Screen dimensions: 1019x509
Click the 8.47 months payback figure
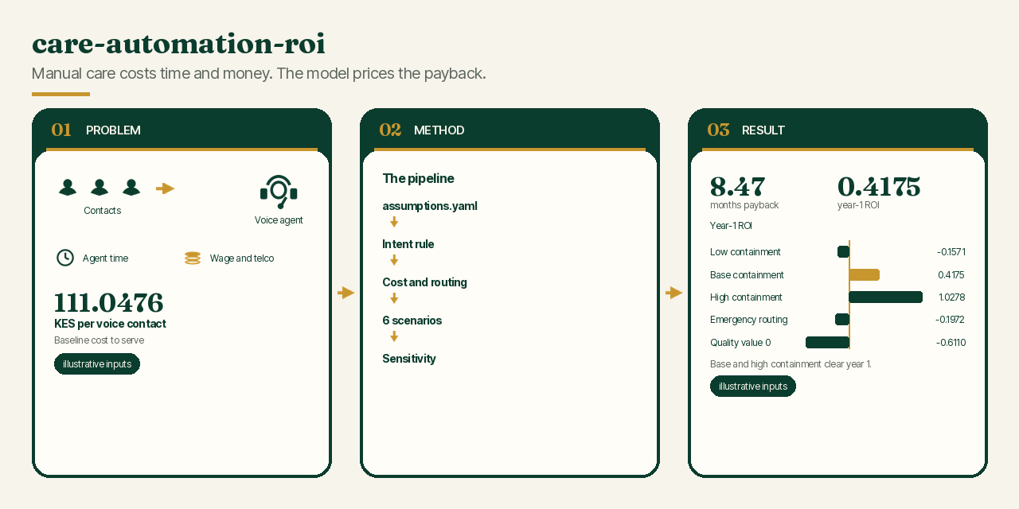pyautogui.click(x=737, y=187)
